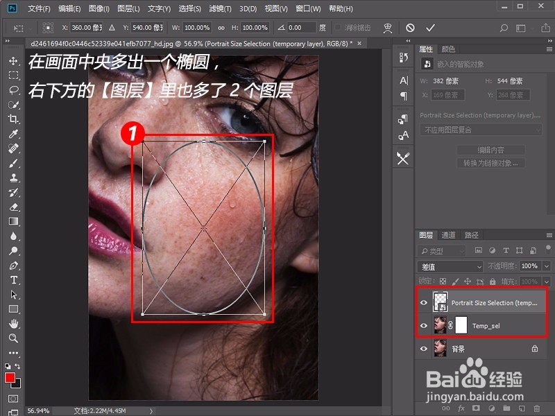Click the Temp_sel layer mask thumbnail
The height and width of the screenshot is (416, 555).
461,325
